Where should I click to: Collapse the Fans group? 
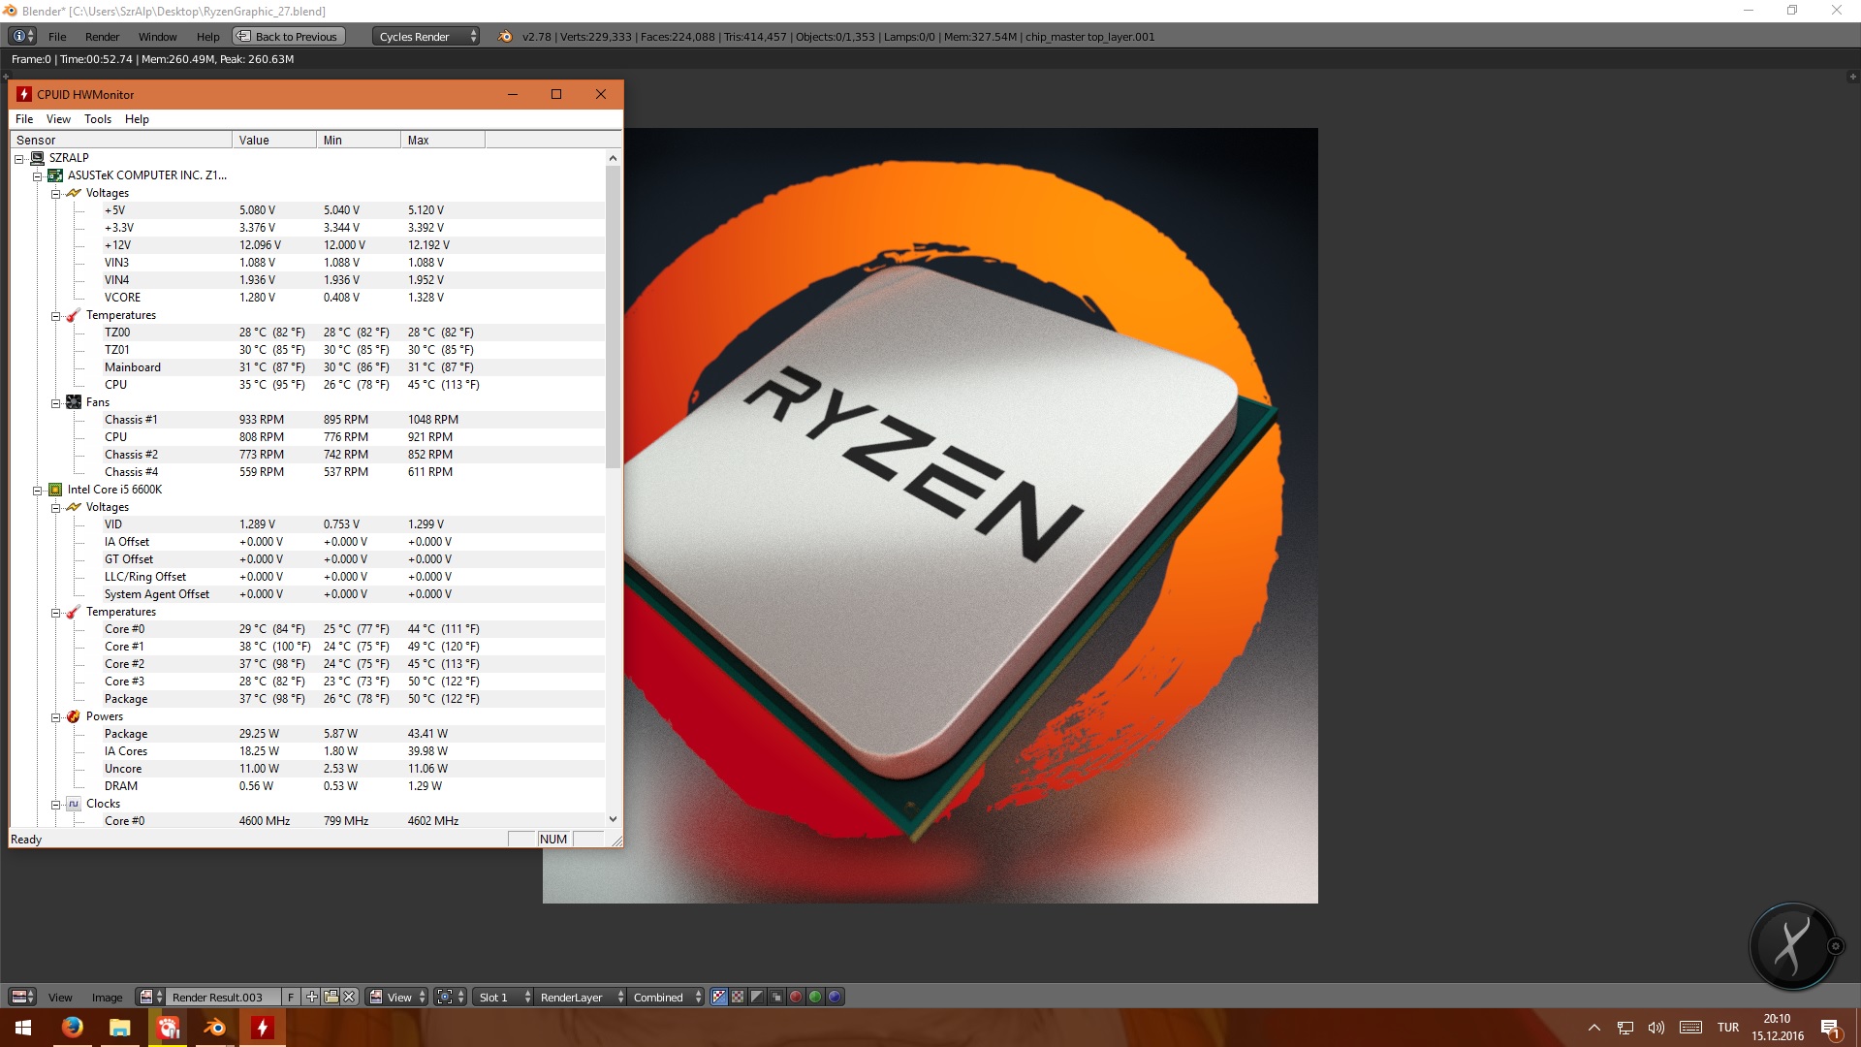[55, 402]
